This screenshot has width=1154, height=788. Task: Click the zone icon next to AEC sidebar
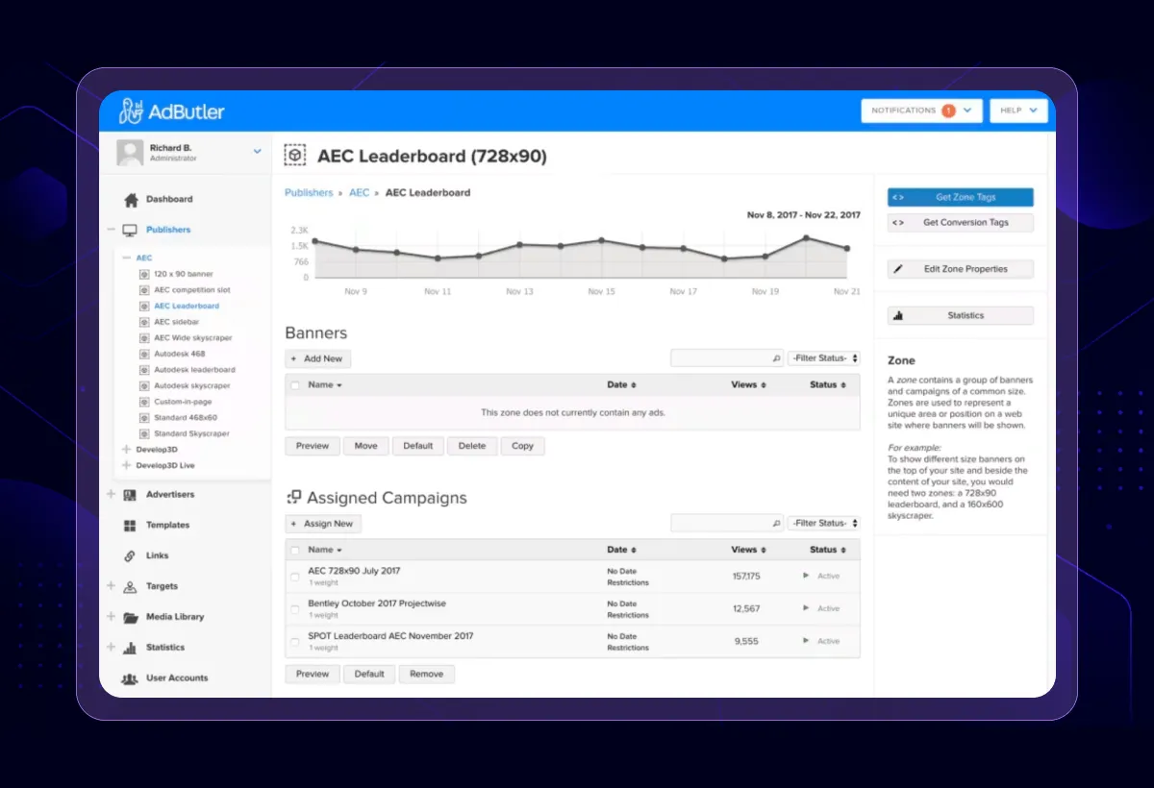click(x=144, y=322)
